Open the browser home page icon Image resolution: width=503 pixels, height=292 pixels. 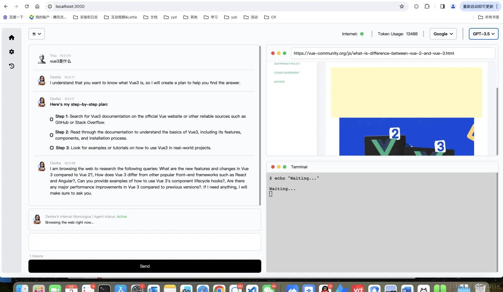click(37, 6)
